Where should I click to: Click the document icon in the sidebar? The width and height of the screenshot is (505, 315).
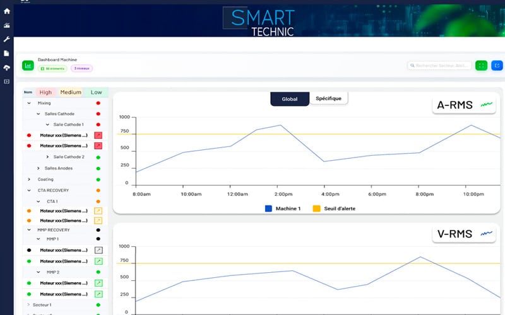(6, 54)
